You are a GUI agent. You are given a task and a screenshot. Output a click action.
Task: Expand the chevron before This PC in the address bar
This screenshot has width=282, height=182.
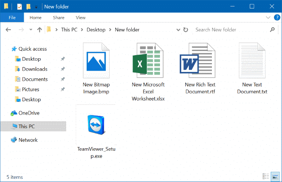56,30
